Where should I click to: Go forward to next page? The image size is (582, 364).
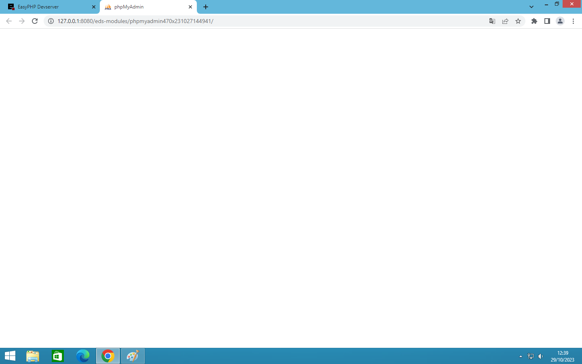pyautogui.click(x=22, y=21)
